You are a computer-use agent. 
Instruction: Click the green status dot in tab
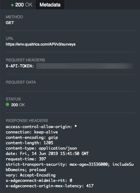12,5
